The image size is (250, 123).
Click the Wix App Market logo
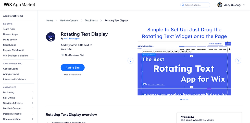coord(19,5)
